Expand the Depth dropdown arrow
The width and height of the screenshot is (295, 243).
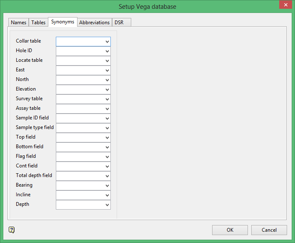(x=107, y=205)
